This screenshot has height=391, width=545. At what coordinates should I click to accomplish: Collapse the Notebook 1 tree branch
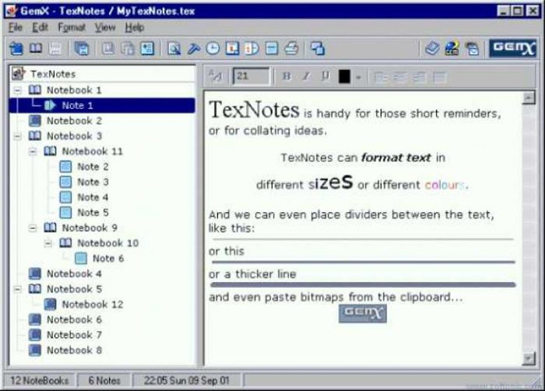(x=18, y=90)
